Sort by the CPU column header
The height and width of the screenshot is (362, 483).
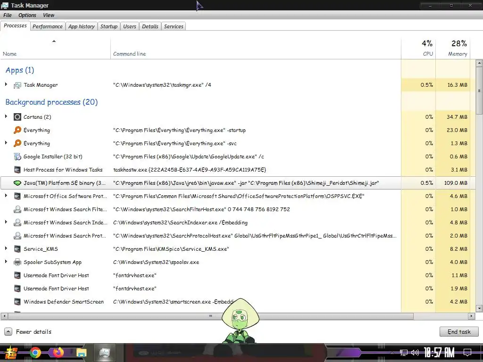coord(418,49)
